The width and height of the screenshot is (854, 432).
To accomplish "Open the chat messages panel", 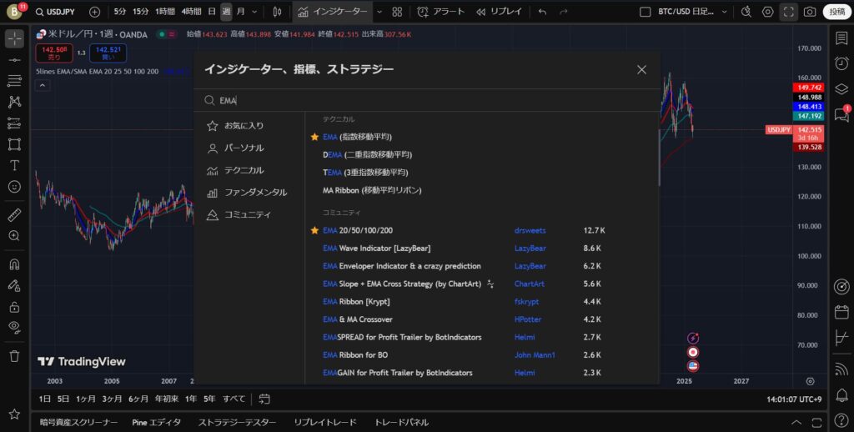I will [x=841, y=114].
